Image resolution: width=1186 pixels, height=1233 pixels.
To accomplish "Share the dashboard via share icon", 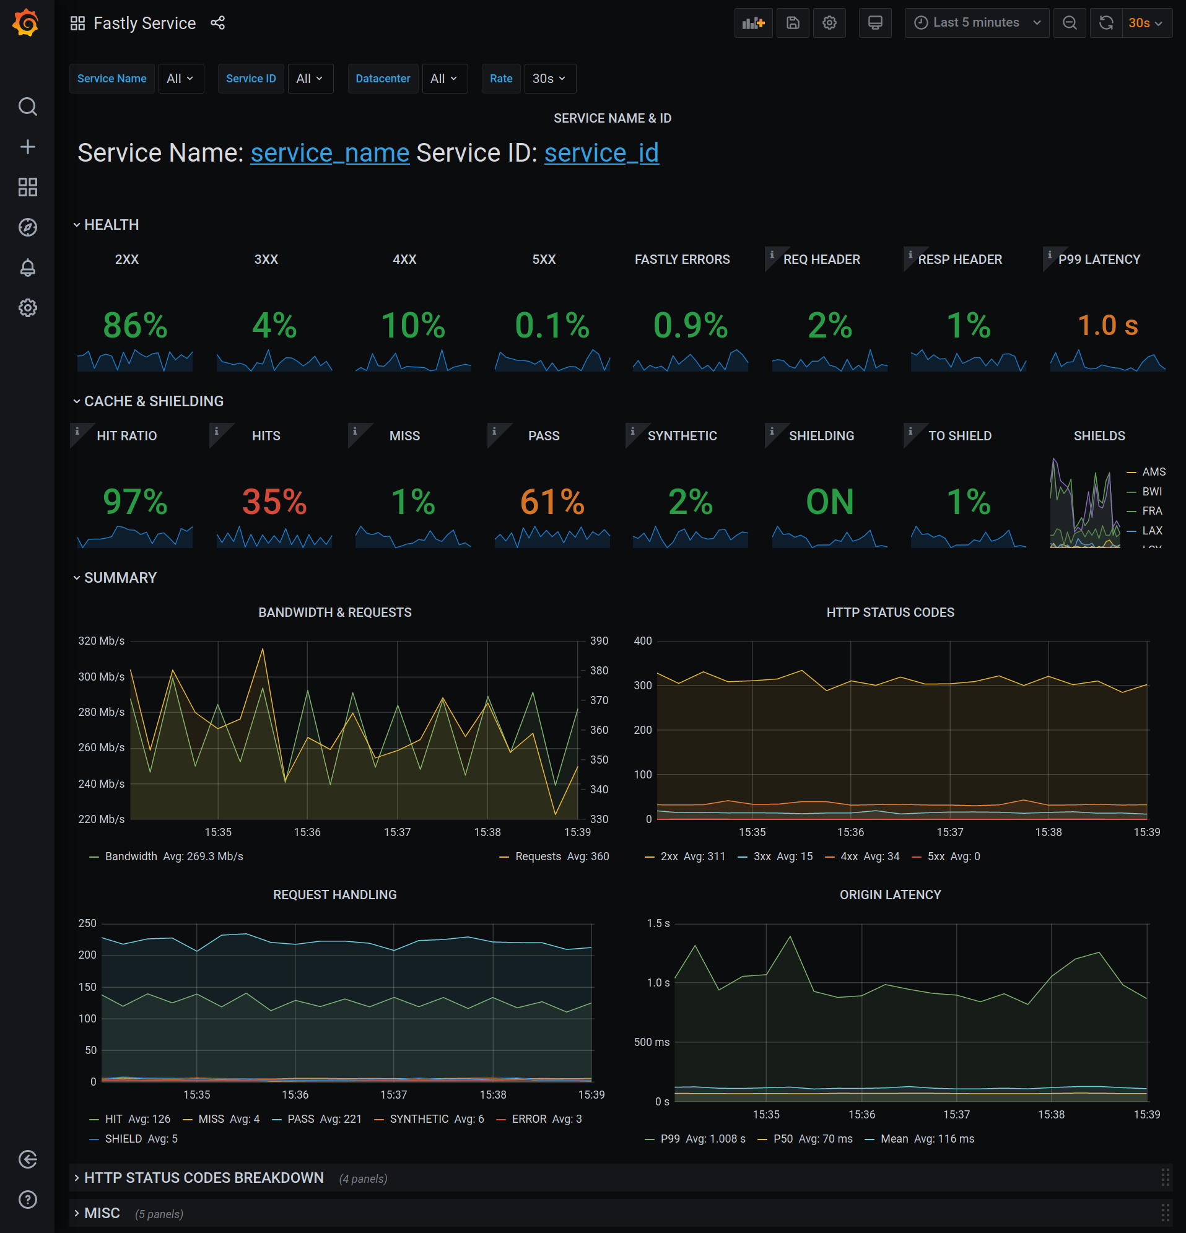I will (218, 24).
